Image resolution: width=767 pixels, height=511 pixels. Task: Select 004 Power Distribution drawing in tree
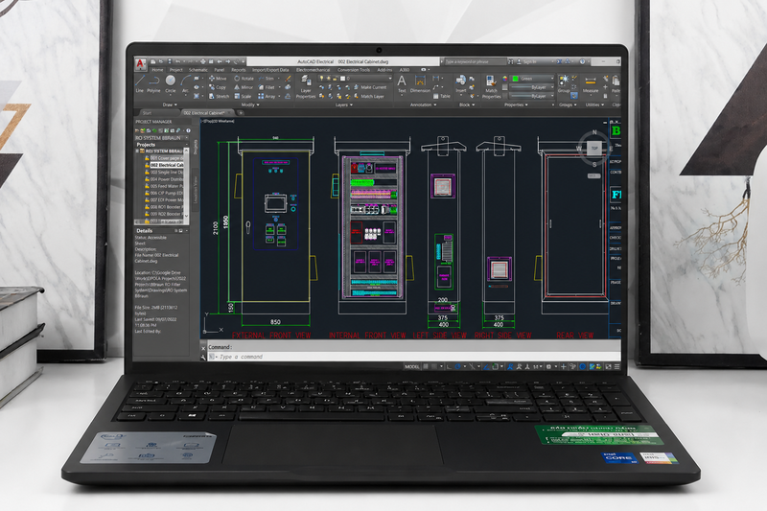[163, 179]
